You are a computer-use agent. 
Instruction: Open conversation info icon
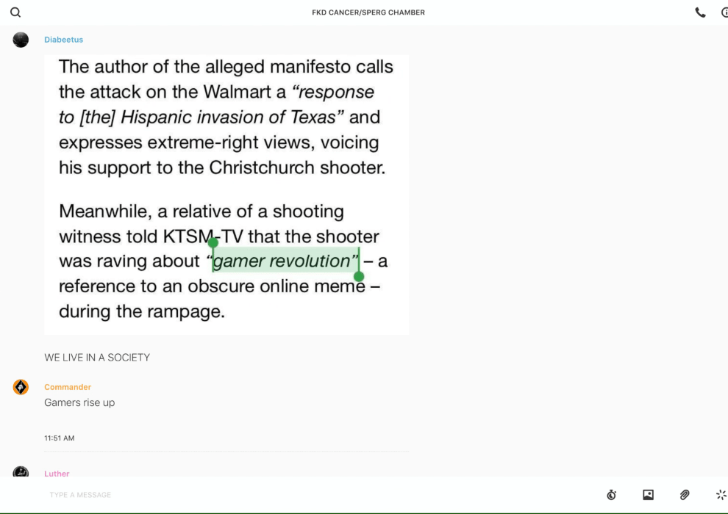pos(725,12)
